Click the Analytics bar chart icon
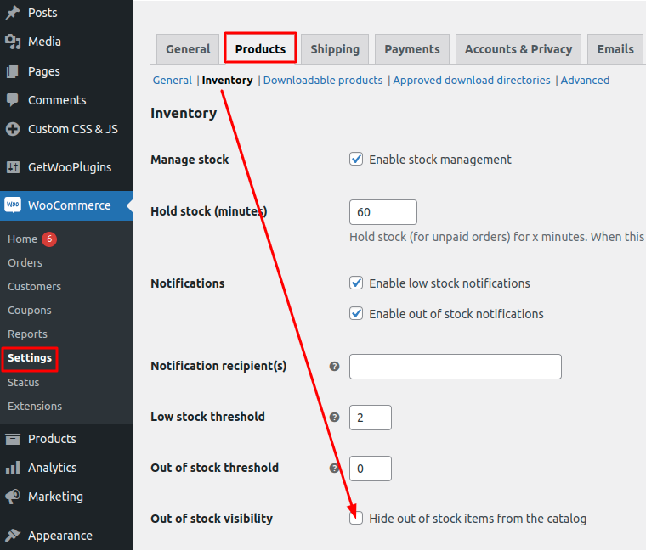Screen dimensions: 646x550 (13, 468)
